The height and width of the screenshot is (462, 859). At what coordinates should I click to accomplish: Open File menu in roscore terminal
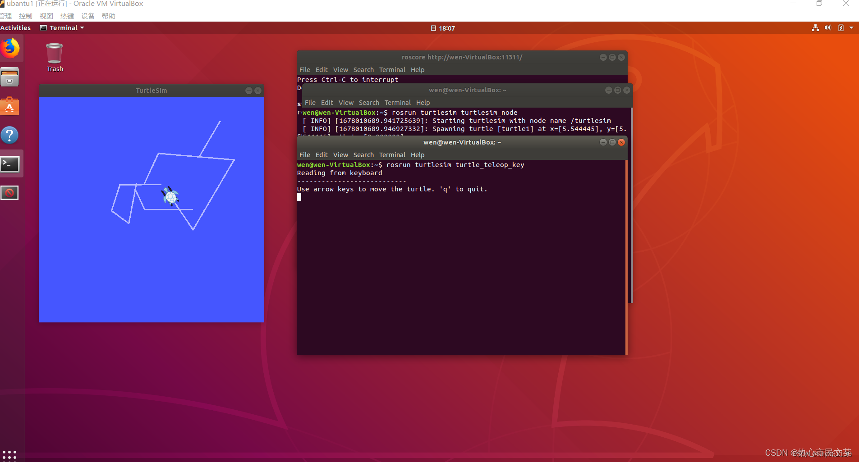(305, 70)
